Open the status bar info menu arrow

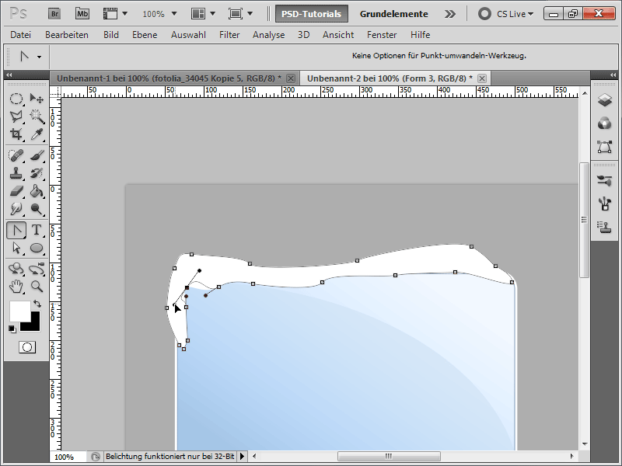coord(242,457)
